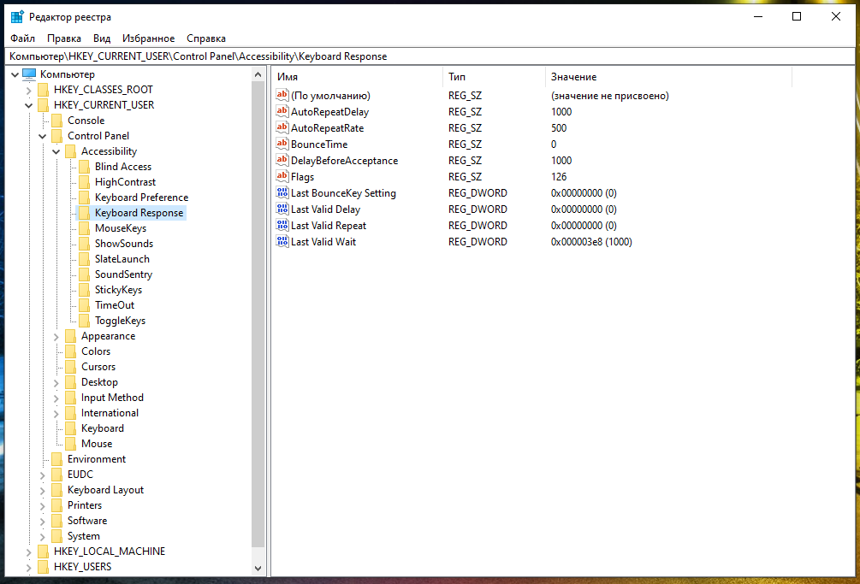Viewport: 860px width, 584px height.
Task: Select the Printers key
Action: click(85, 505)
